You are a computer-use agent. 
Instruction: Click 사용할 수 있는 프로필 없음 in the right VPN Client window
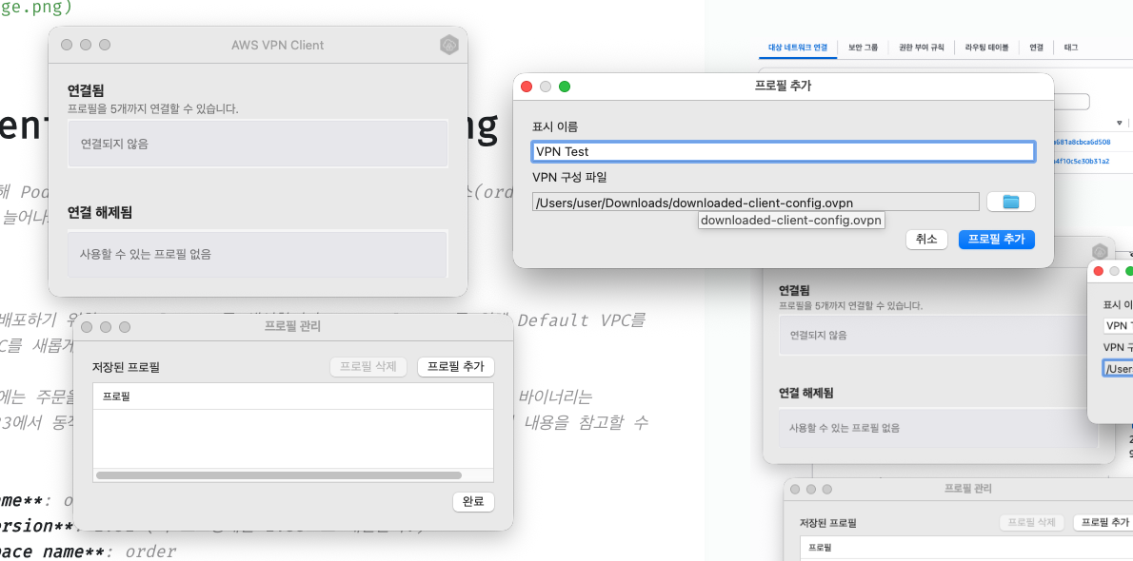tap(938, 428)
